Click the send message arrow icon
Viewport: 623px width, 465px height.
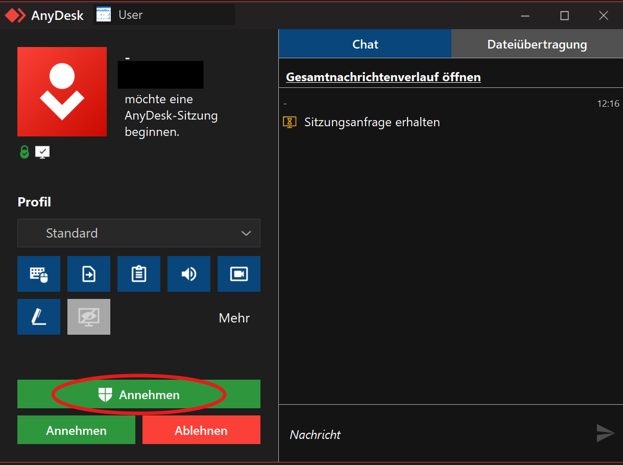605,433
